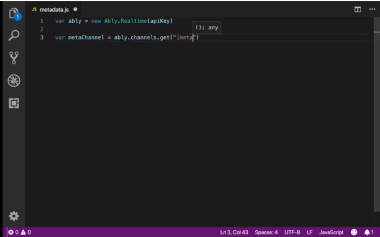Open the Source Control view
Viewport: 380px width, 237px height.
tap(14, 58)
